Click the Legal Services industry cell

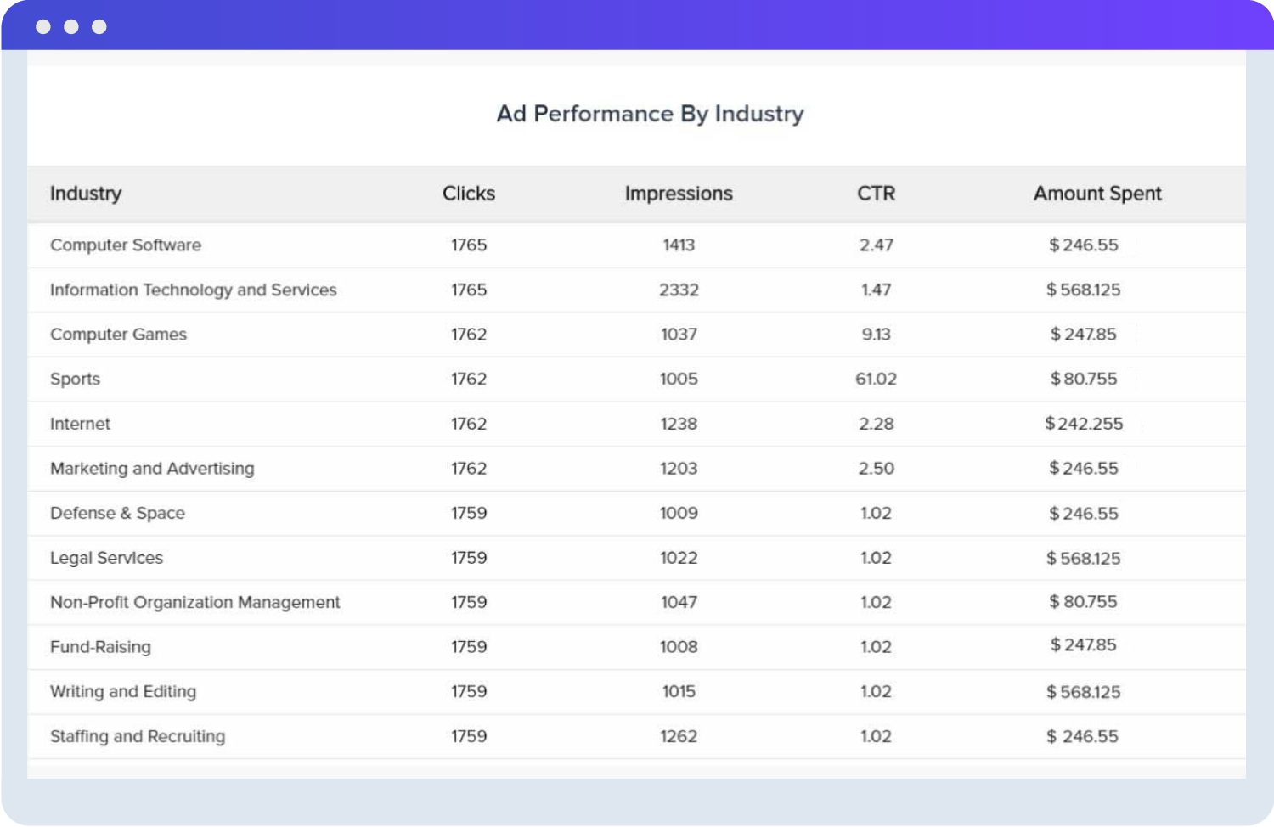pyautogui.click(x=106, y=558)
